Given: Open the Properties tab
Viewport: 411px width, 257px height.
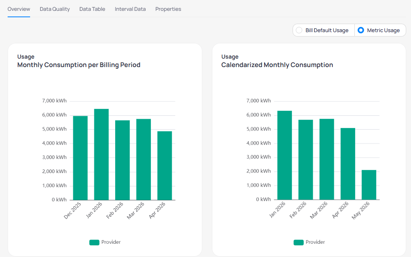Looking at the screenshot, I should [x=168, y=9].
